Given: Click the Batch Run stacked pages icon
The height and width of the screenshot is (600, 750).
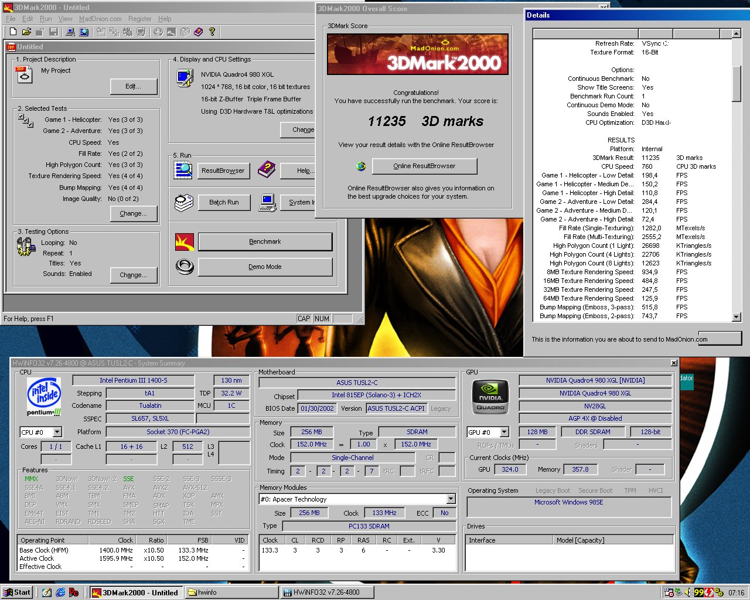Looking at the screenshot, I should (184, 203).
